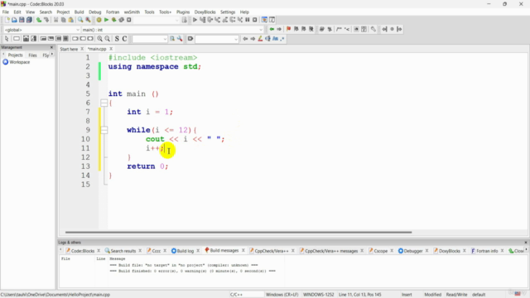Click the Paste clipboard icon
This screenshot has width=530, height=298.
[x=70, y=20]
